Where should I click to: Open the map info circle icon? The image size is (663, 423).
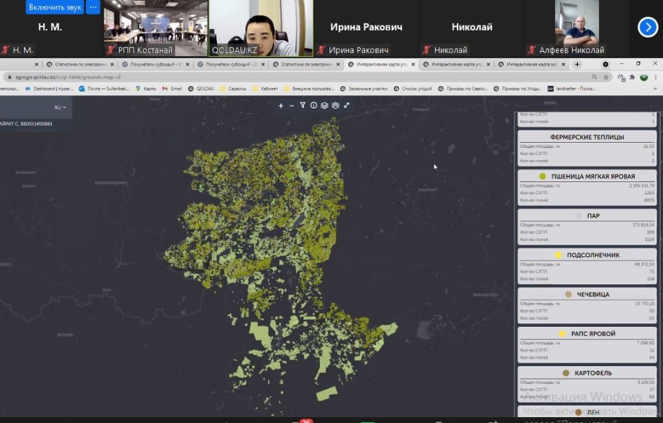point(314,106)
